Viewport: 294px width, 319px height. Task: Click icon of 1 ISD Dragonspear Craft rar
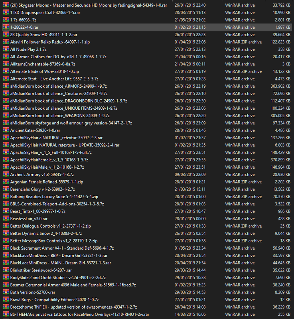[6, 12]
